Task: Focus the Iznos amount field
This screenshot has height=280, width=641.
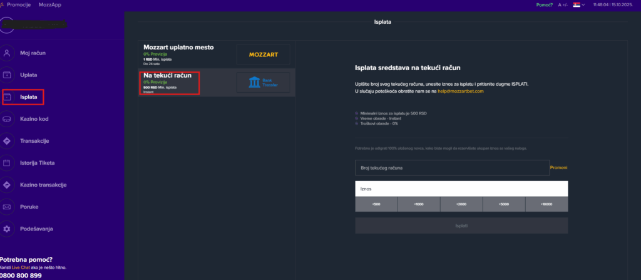Action: click(461, 188)
